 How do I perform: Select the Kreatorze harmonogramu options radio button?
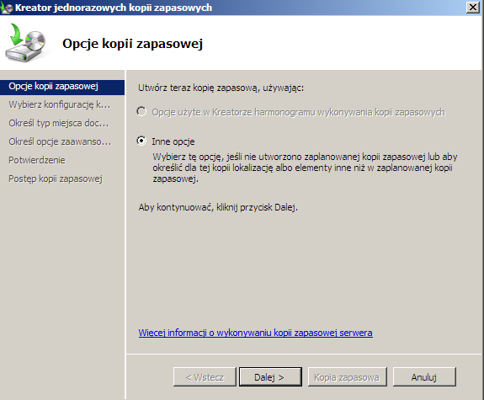141,111
